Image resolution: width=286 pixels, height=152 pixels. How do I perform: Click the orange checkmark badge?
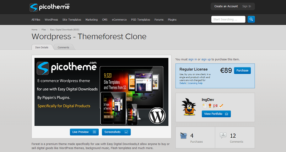coord(221,106)
